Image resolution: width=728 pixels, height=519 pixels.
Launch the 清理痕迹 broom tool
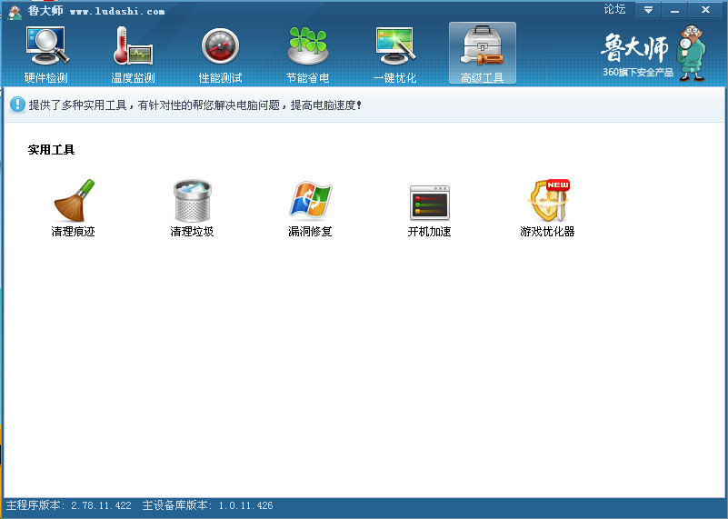click(74, 208)
